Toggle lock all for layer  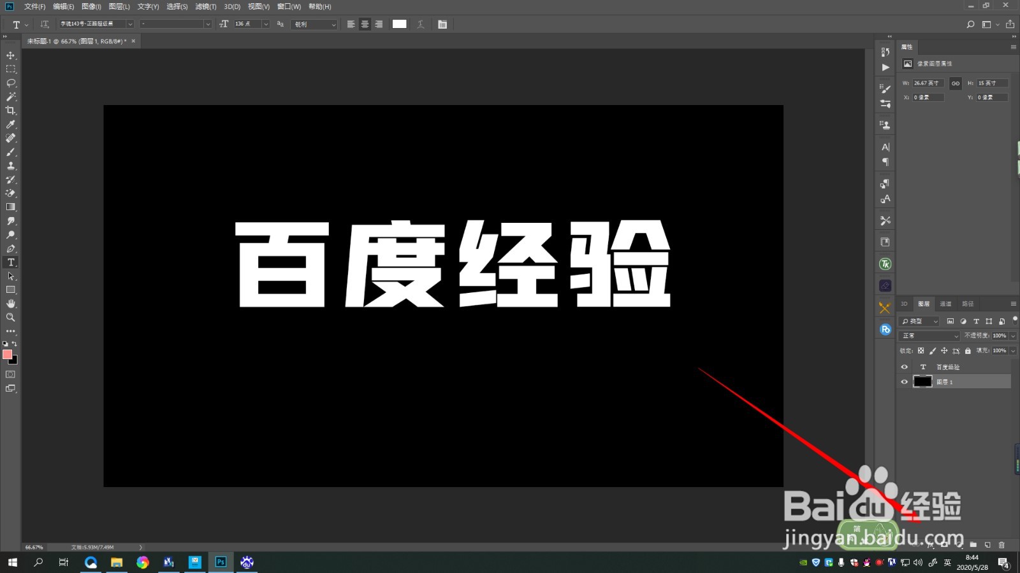[x=968, y=351]
